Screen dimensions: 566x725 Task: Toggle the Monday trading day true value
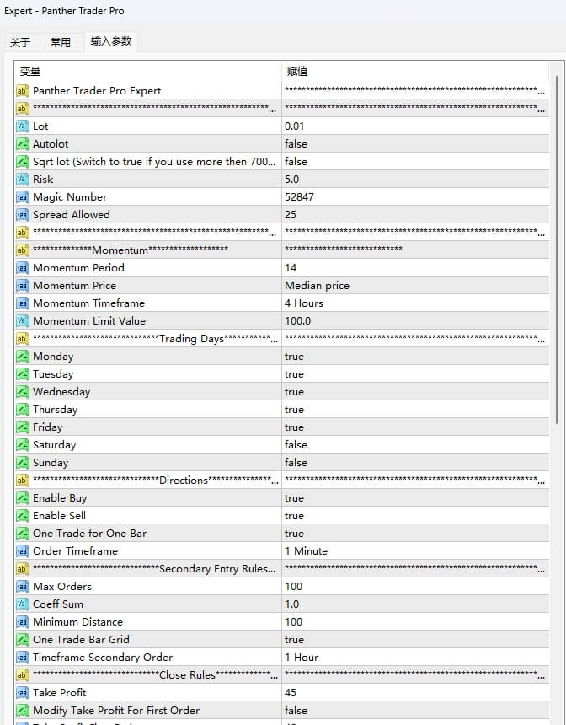click(x=294, y=356)
